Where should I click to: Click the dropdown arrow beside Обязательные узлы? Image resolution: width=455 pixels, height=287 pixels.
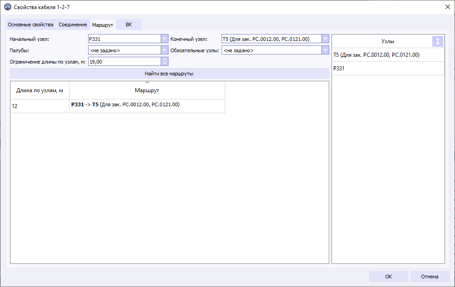tap(325, 50)
